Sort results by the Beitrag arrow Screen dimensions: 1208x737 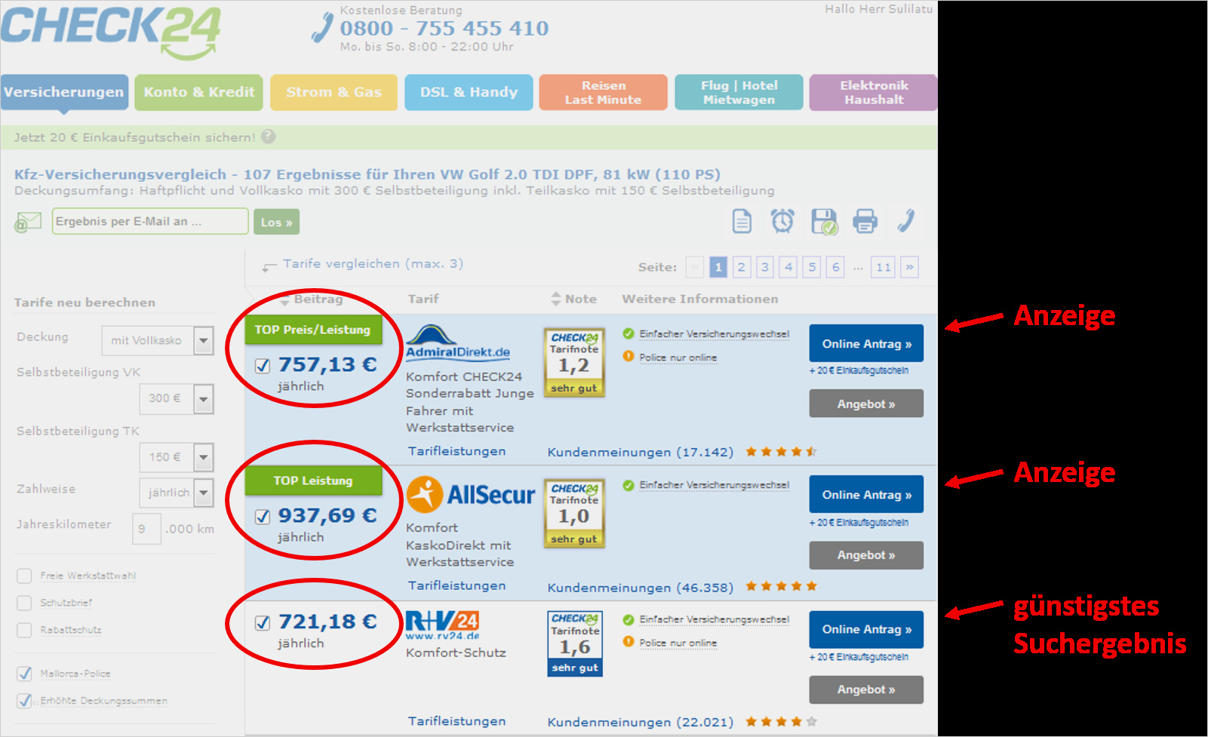284,301
